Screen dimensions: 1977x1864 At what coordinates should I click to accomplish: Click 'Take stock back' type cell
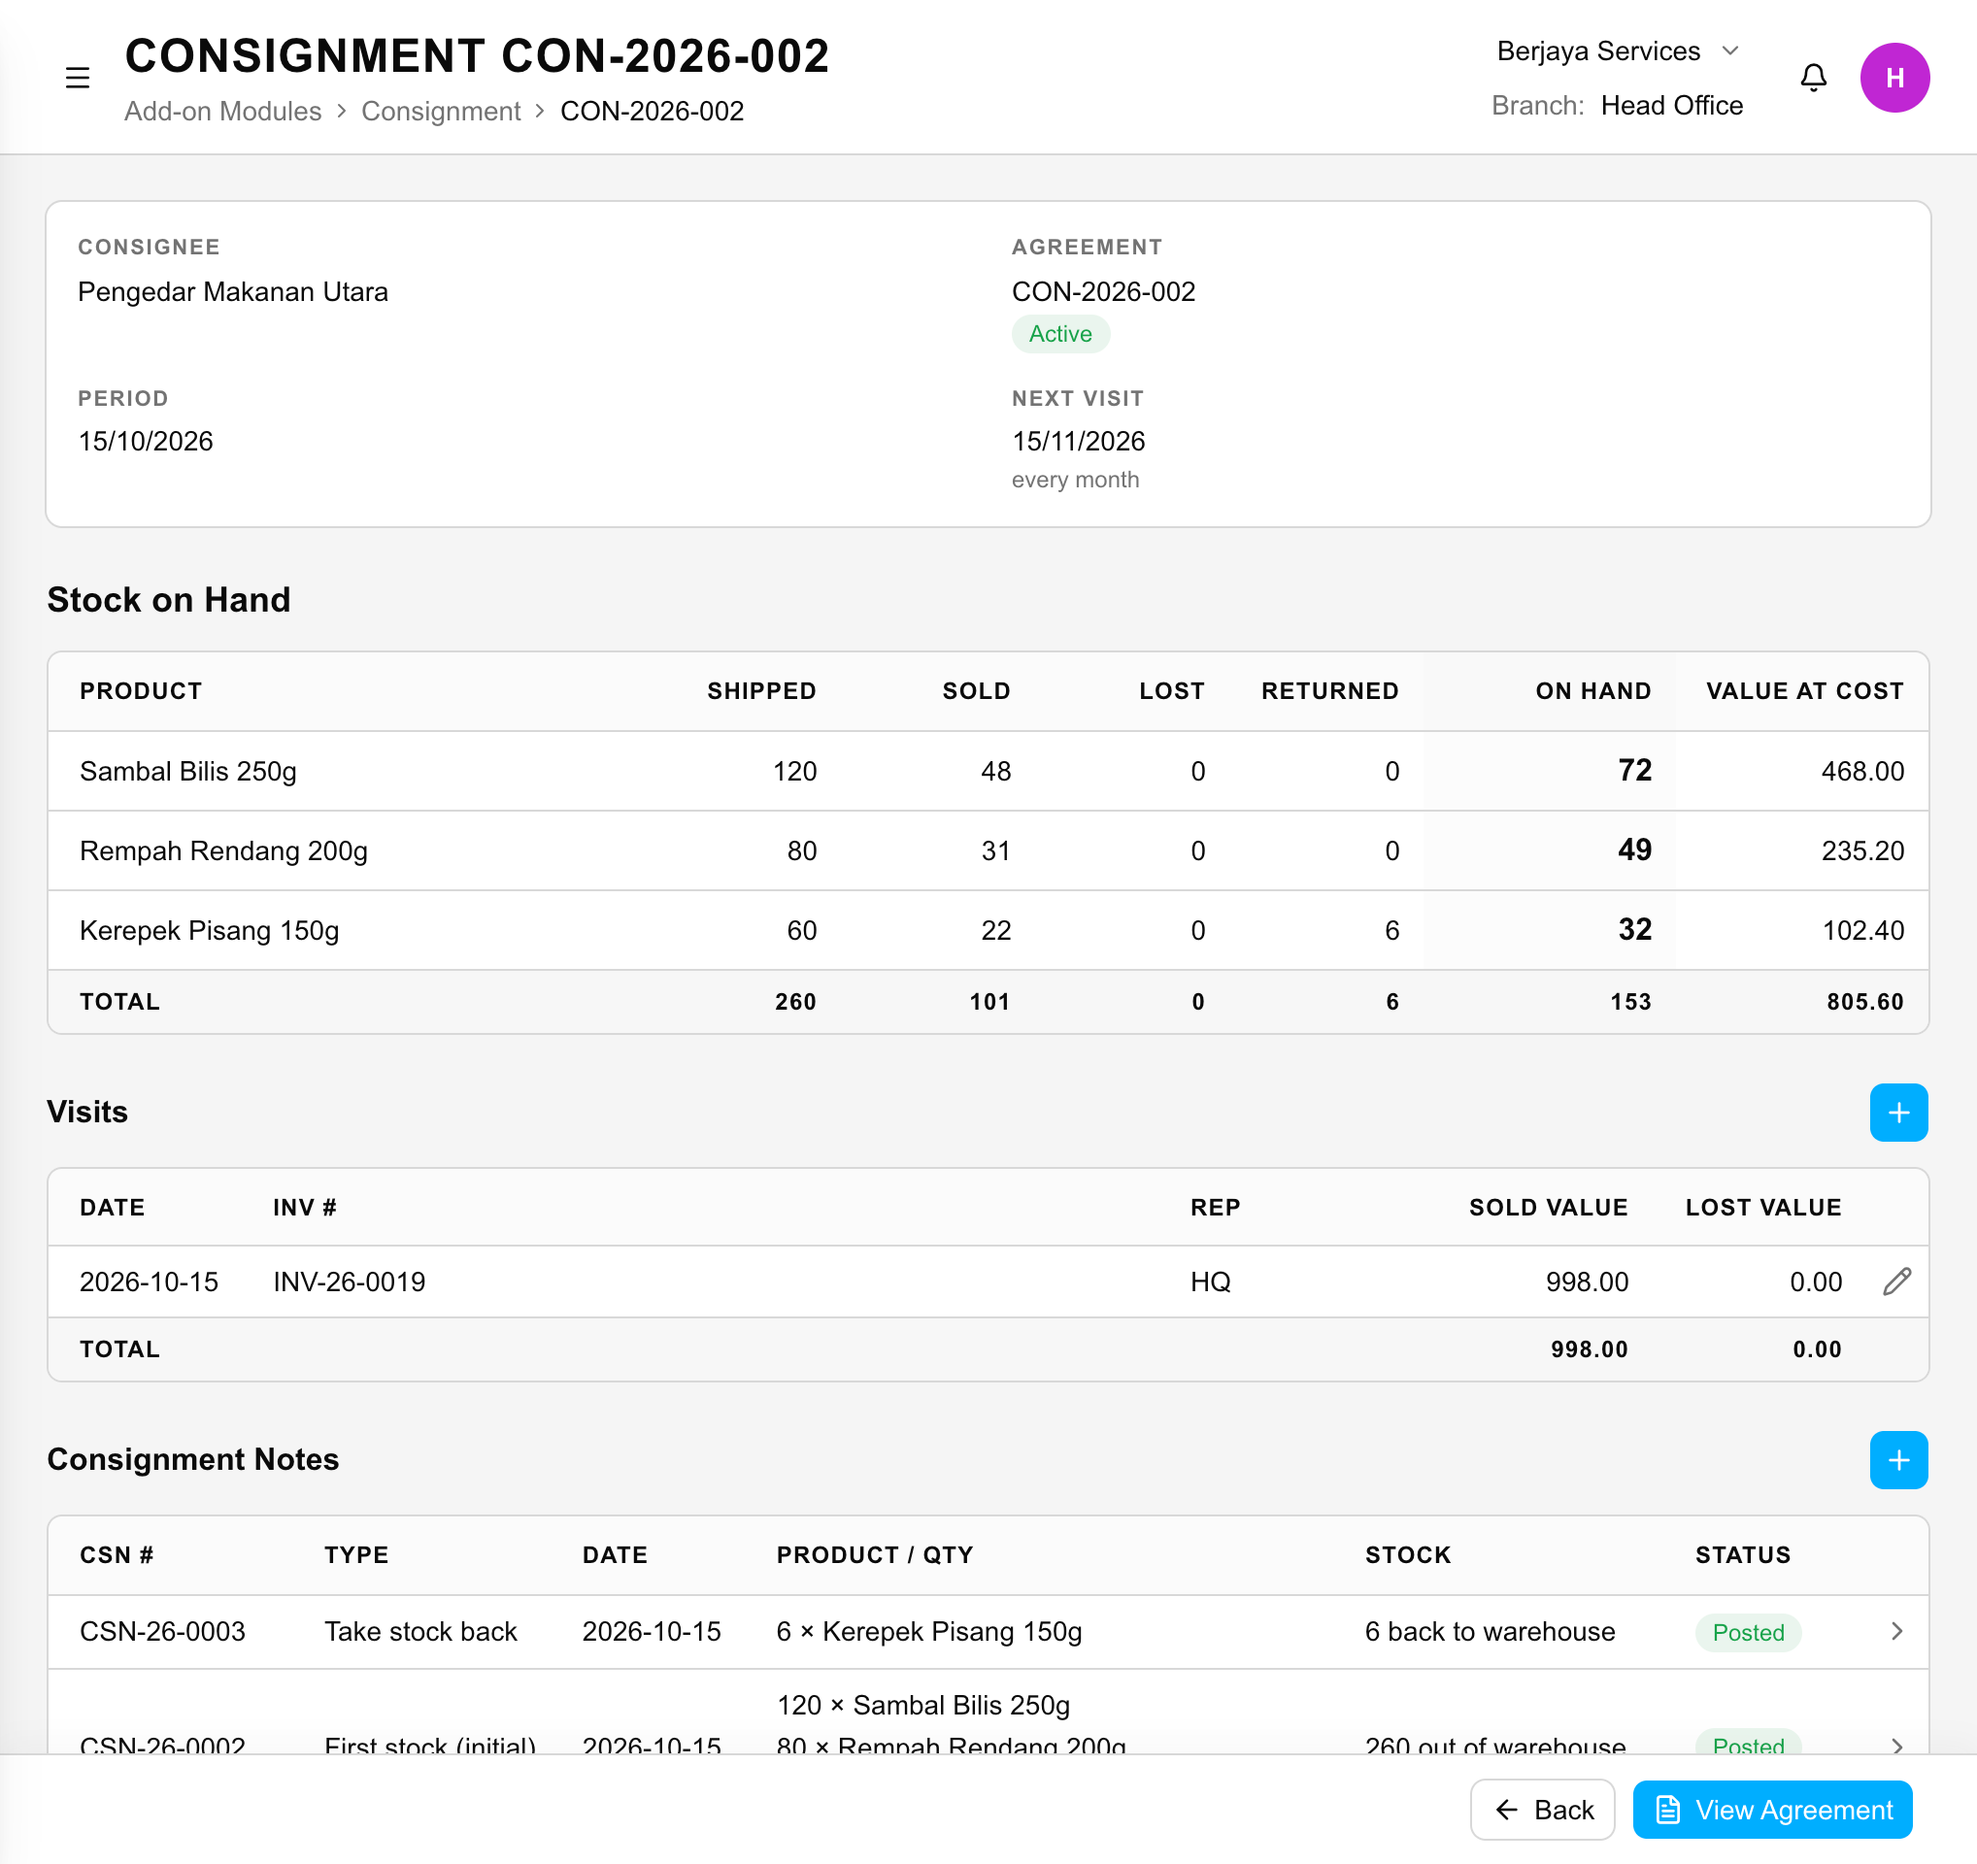tap(419, 1631)
